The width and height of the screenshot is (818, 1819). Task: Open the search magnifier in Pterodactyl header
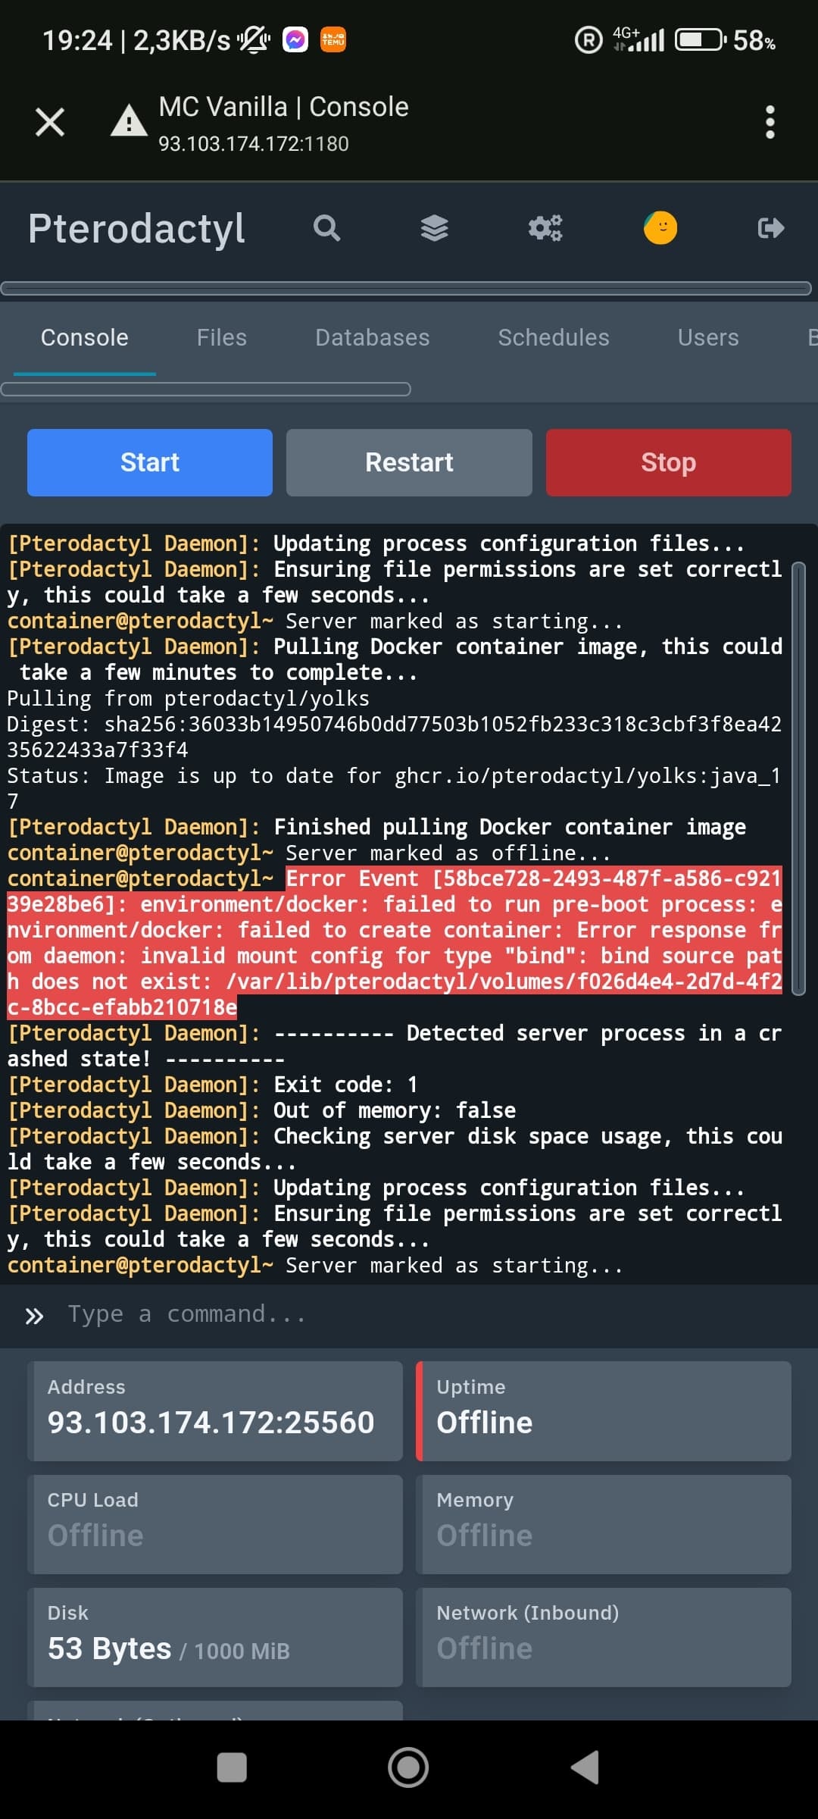click(x=327, y=228)
